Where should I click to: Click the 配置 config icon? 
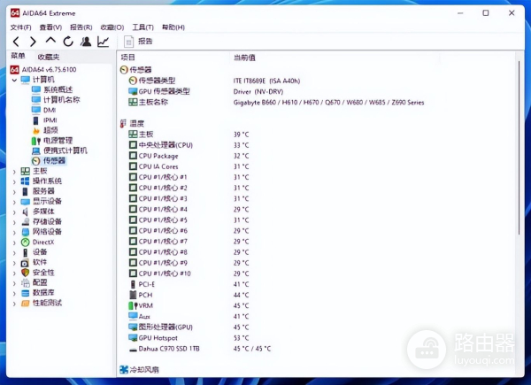26,282
